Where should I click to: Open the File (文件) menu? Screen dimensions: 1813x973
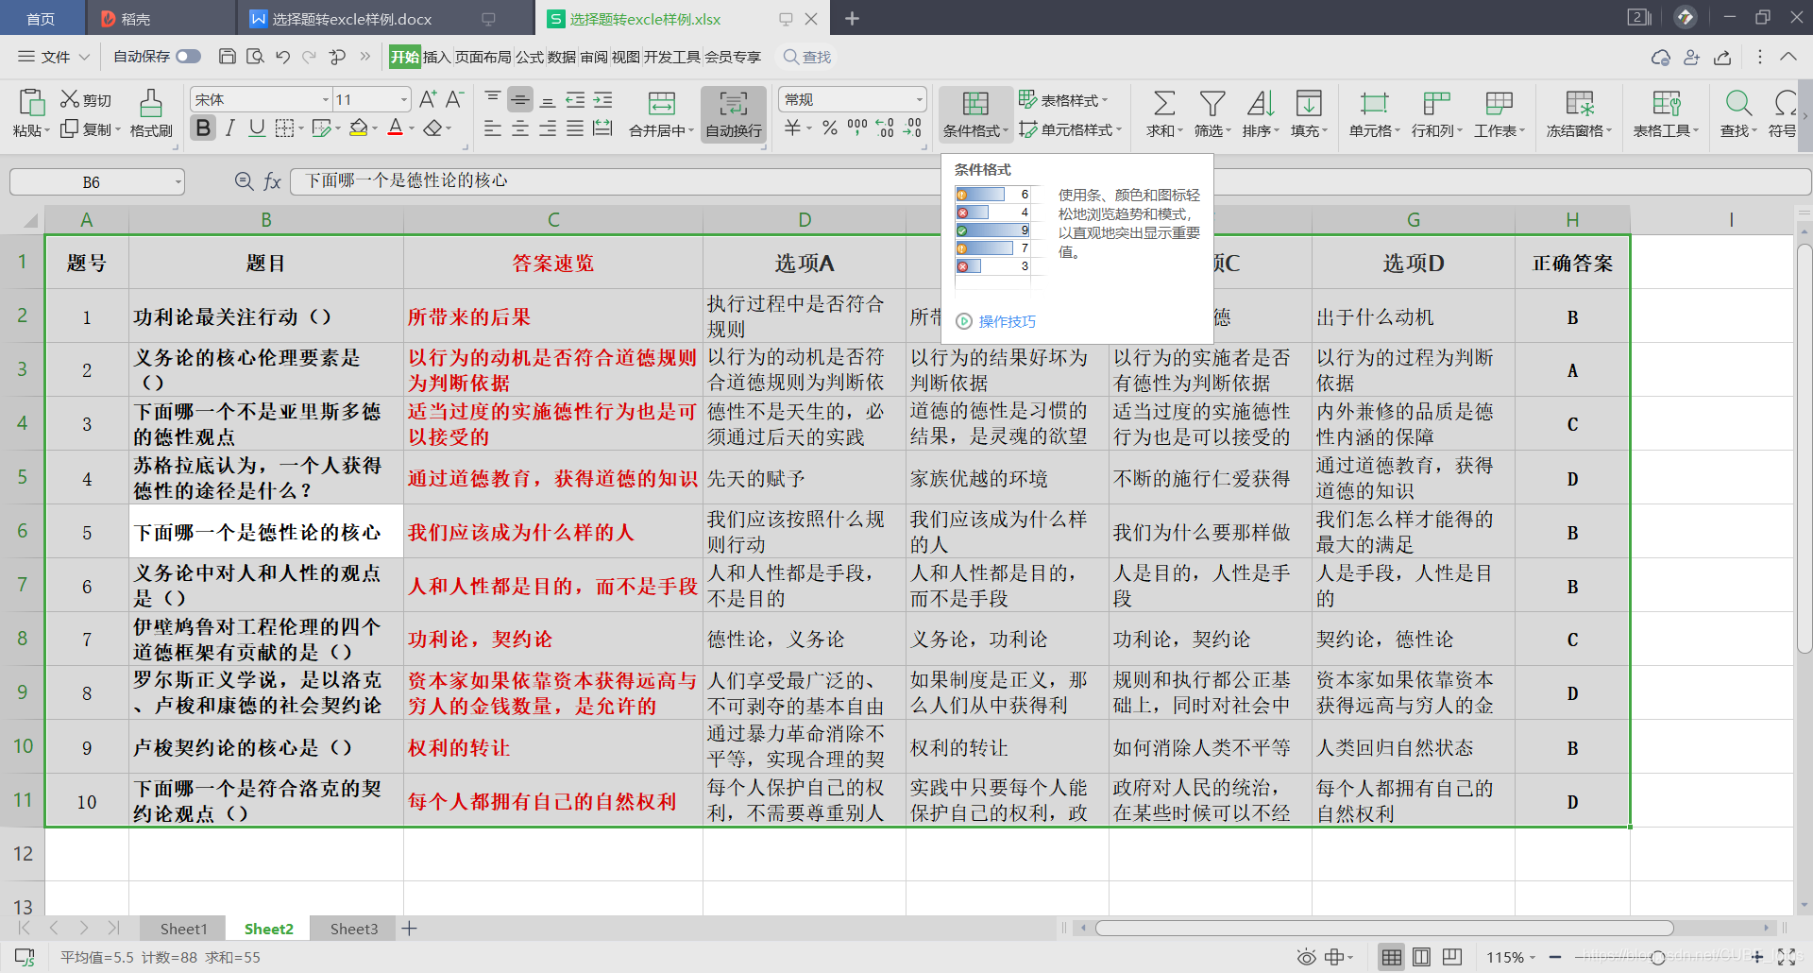pyautogui.click(x=55, y=57)
